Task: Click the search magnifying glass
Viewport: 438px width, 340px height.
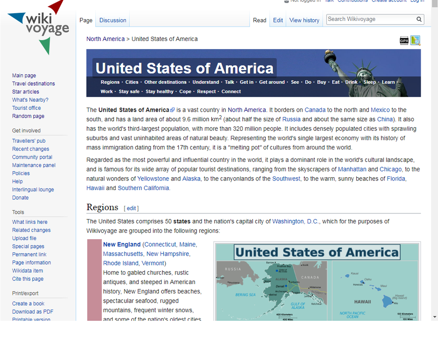Action: click(x=419, y=19)
